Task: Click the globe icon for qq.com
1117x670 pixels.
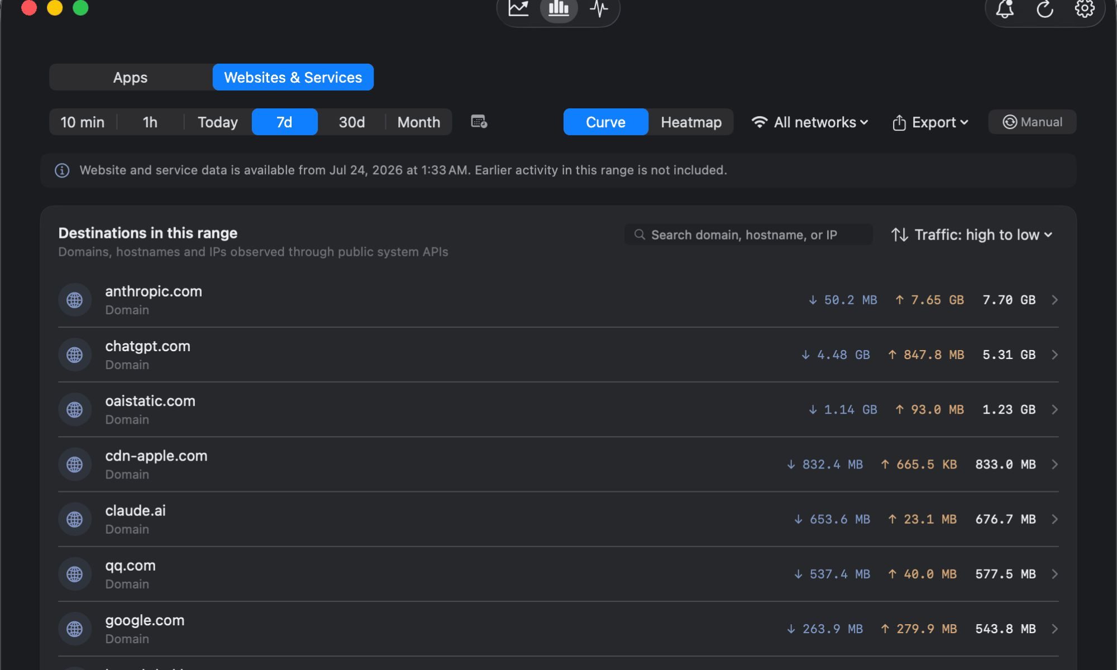Action: [x=75, y=574]
